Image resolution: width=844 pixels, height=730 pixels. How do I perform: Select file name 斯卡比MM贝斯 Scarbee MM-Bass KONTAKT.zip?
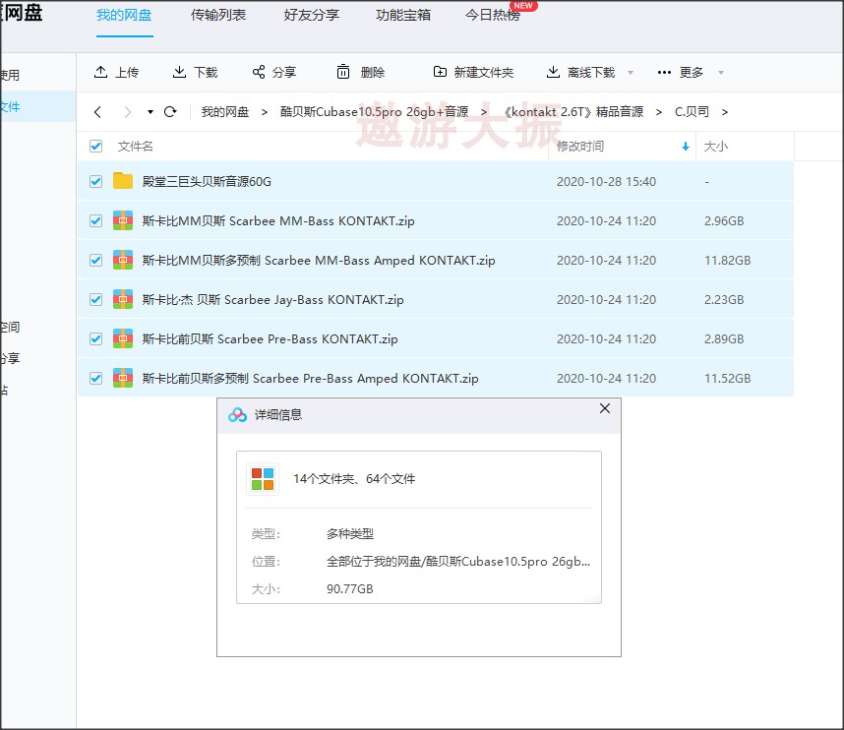point(278,220)
